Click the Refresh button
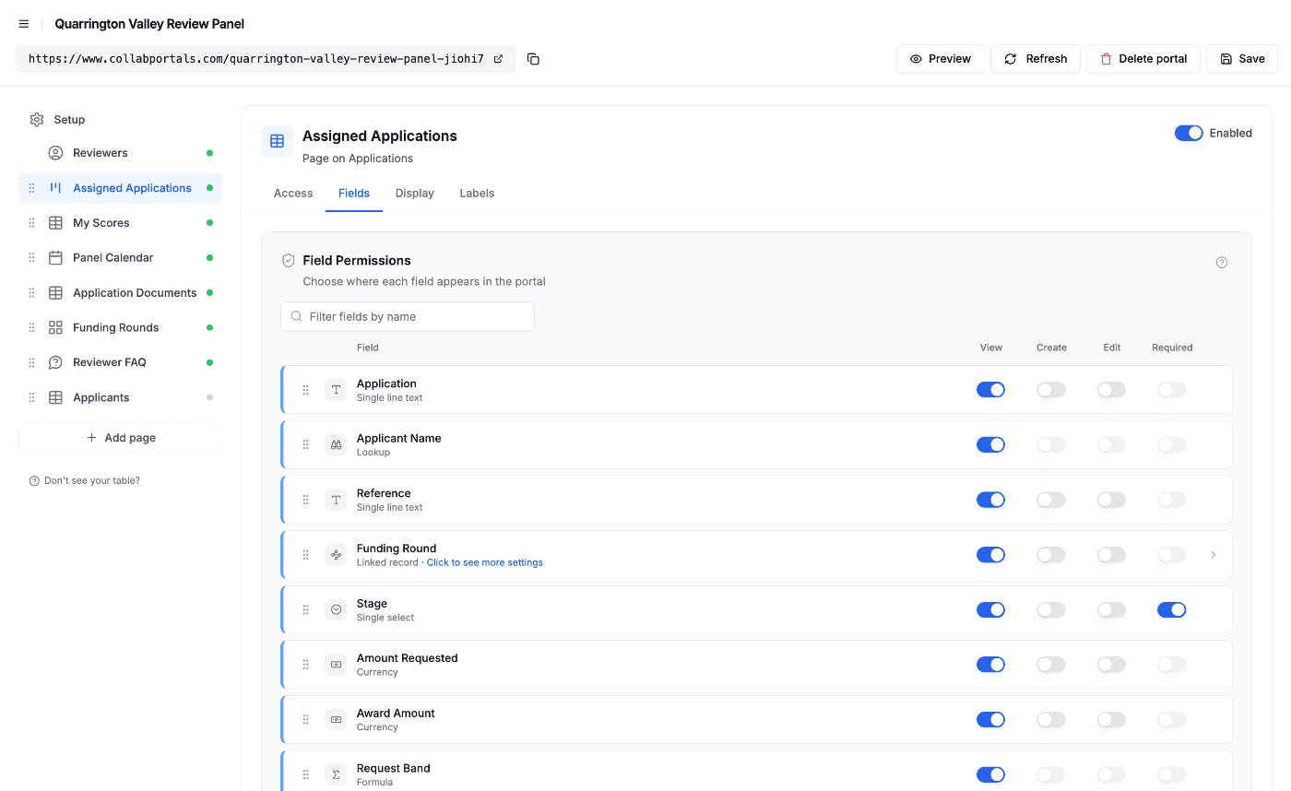Screen dimensions: 1291x791 pyautogui.click(x=1036, y=59)
